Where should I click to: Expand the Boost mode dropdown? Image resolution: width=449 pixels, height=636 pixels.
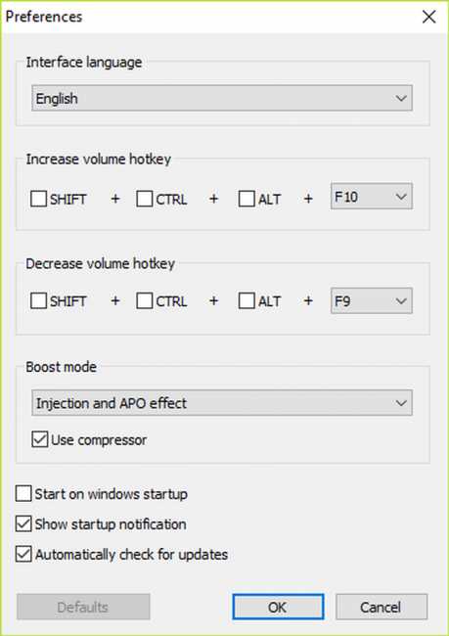tap(222, 403)
